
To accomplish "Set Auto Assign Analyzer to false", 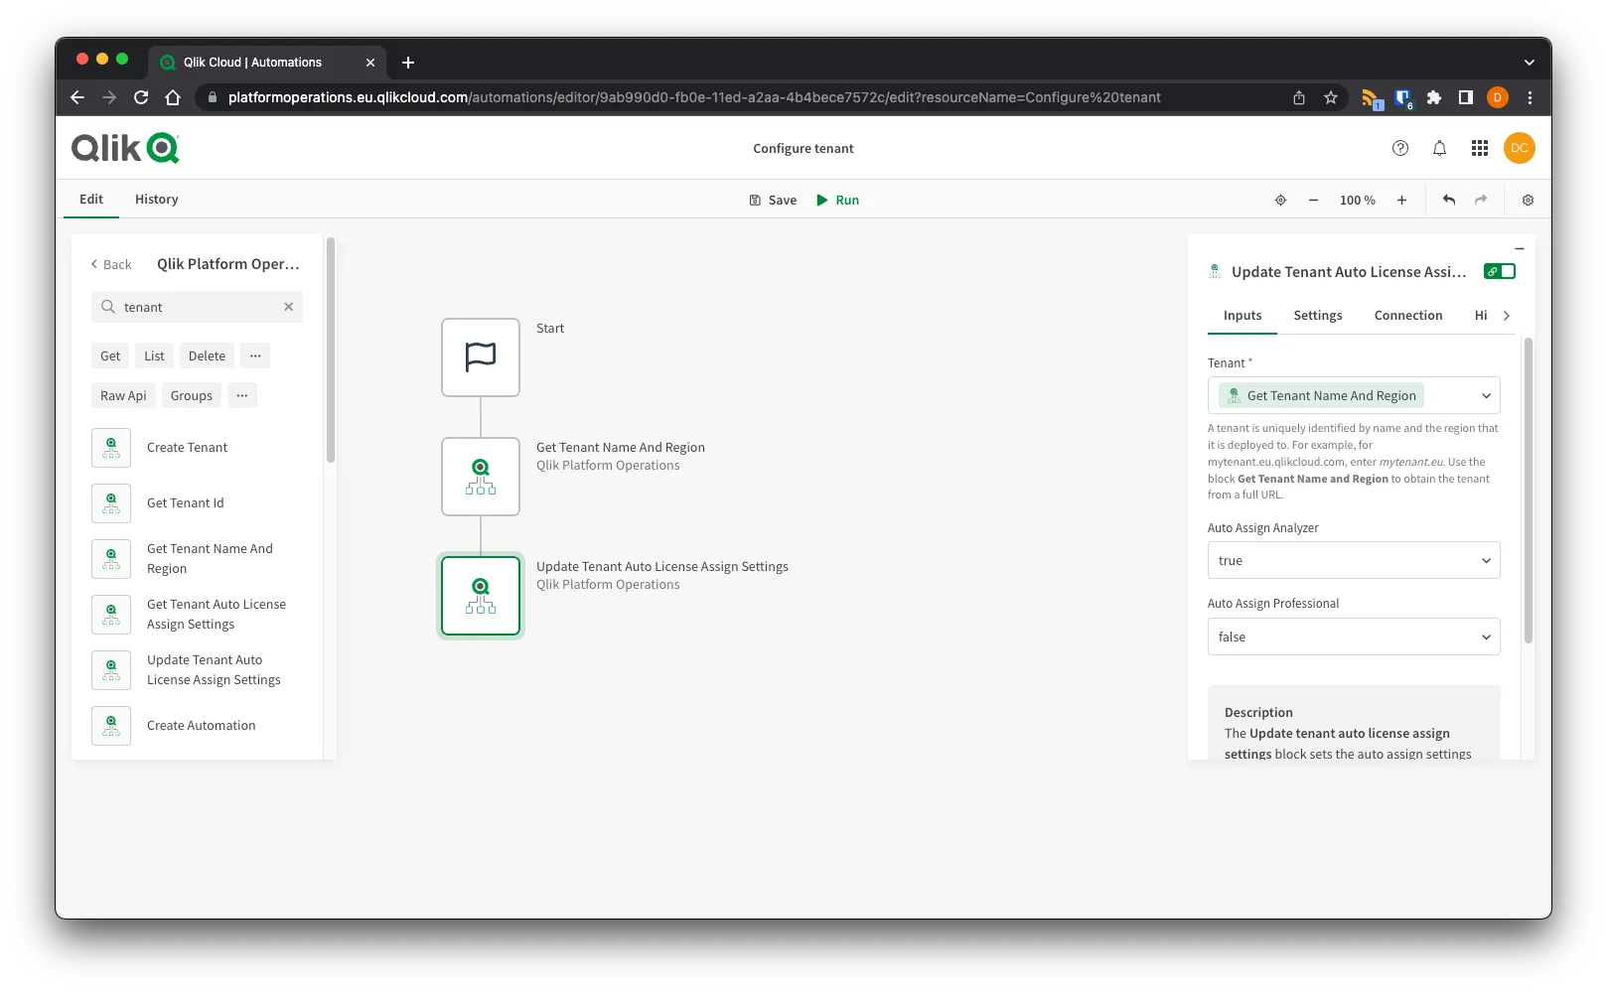I will (x=1353, y=560).
